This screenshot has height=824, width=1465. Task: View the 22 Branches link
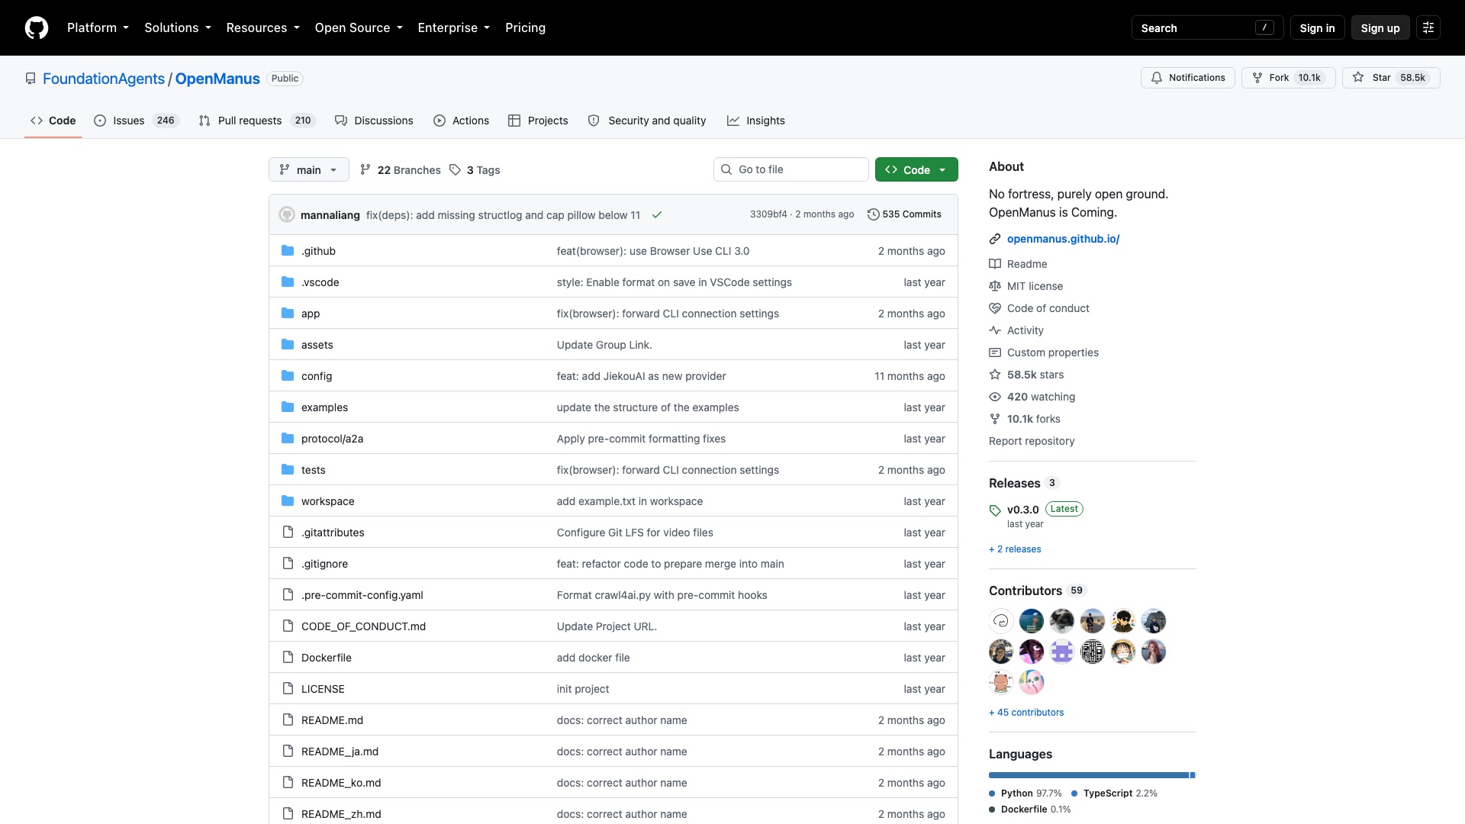coord(400,169)
